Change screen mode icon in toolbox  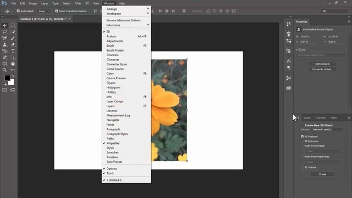click(x=13, y=90)
